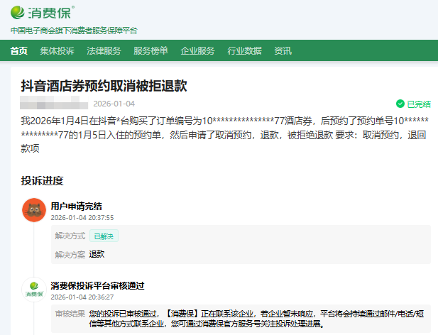
Task: Open the 首页 navigation tab
Action: (x=19, y=50)
